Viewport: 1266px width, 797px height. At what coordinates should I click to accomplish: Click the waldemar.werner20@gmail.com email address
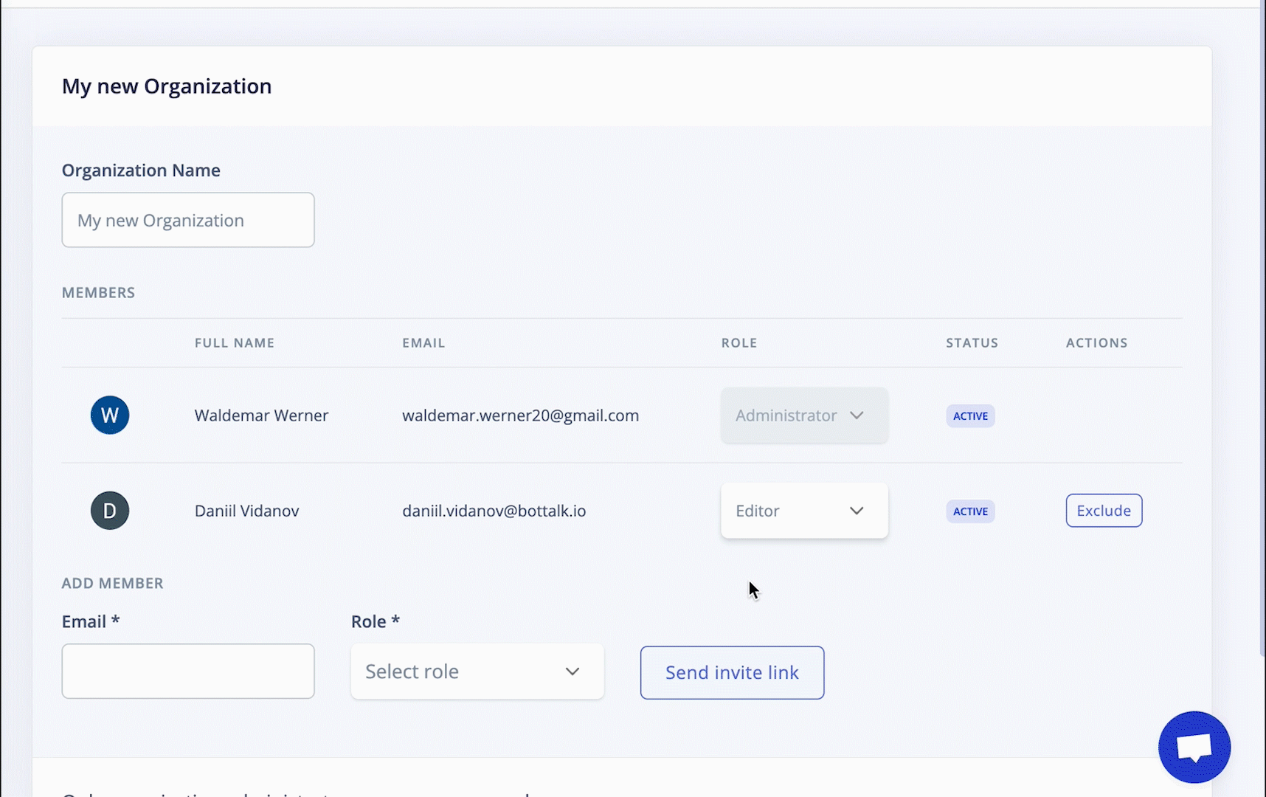520,415
